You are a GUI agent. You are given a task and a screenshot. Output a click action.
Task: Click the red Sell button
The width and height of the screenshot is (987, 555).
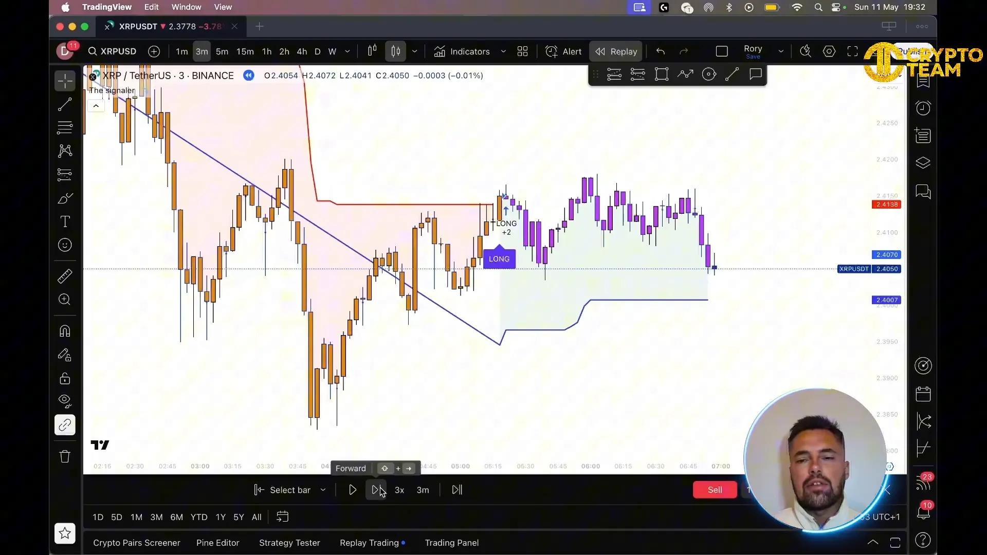pyautogui.click(x=715, y=490)
